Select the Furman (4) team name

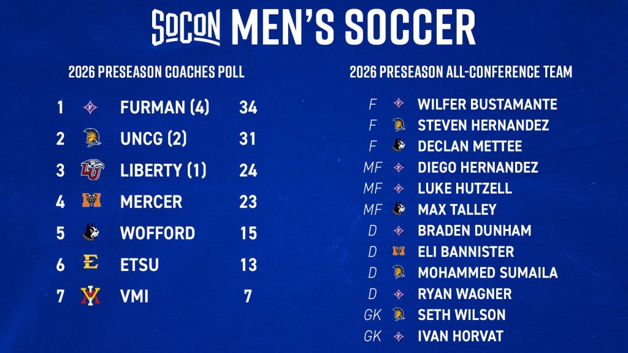click(x=164, y=107)
